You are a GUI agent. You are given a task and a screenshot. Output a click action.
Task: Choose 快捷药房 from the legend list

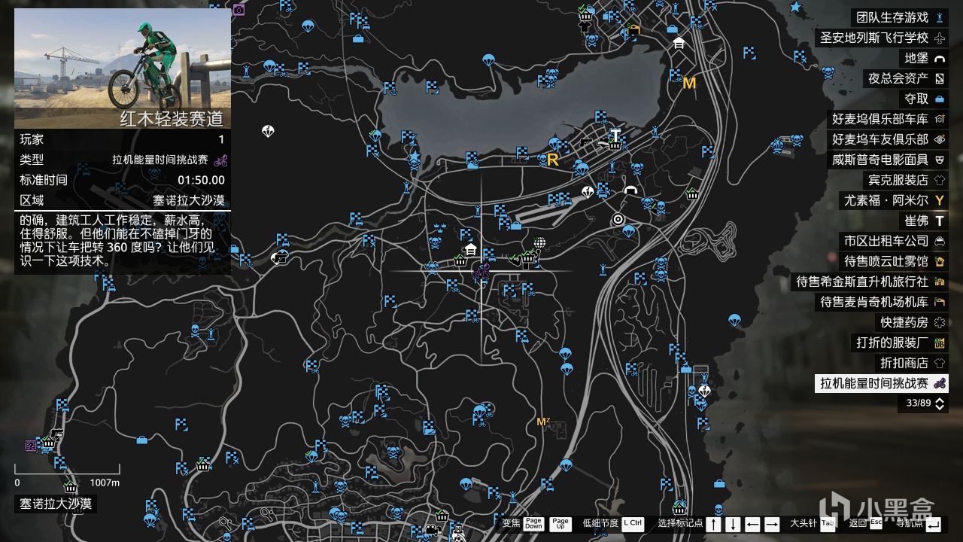click(913, 322)
